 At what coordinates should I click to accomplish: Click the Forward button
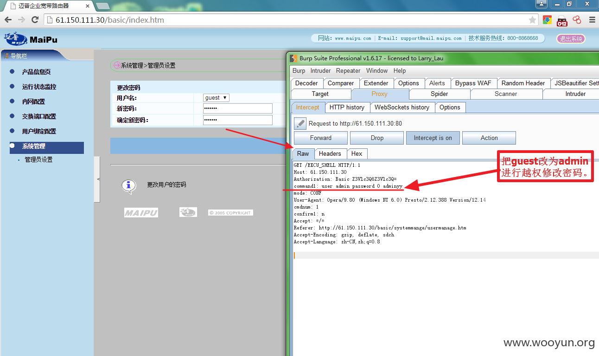(321, 138)
